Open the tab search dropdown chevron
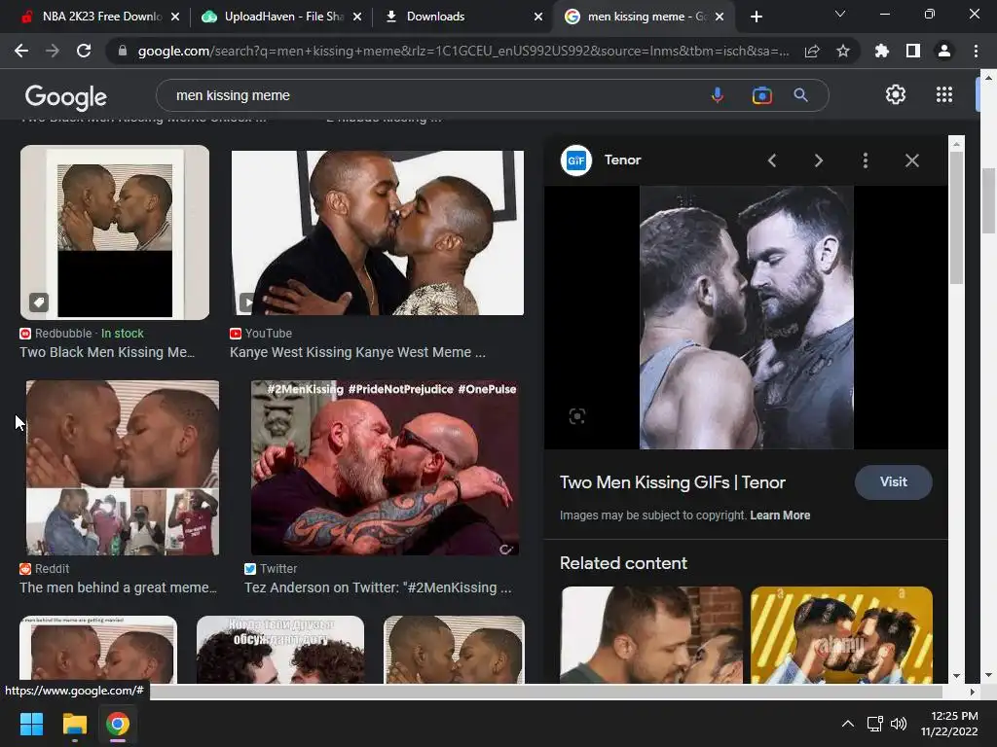The height and width of the screenshot is (747, 997). [x=840, y=14]
